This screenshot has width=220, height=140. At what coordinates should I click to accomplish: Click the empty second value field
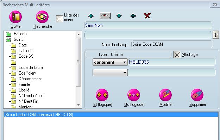pos(172,72)
